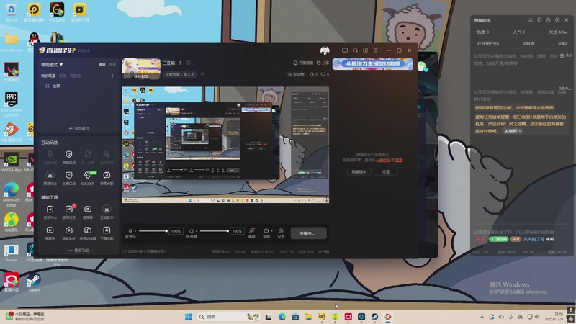Image resolution: width=576 pixels, height=324 pixels.
Task: Click the live preview canvas
Action: tap(225, 145)
